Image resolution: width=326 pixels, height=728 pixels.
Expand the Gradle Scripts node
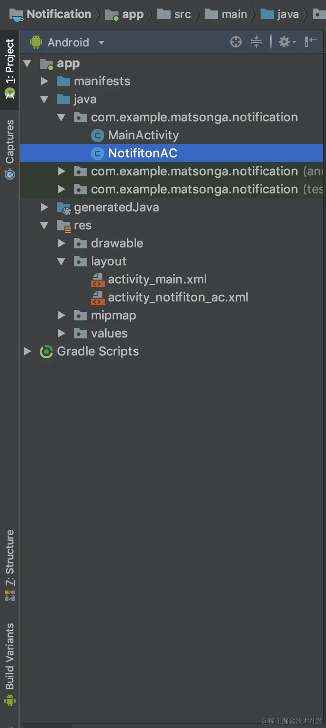click(27, 351)
